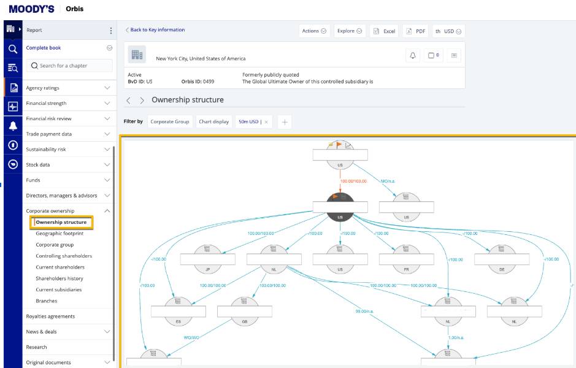Click the chart icon on top node

348,145
